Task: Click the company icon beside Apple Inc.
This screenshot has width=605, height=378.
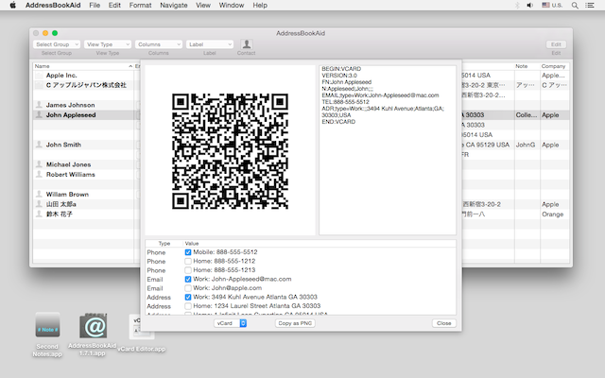Action: click(x=39, y=76)
